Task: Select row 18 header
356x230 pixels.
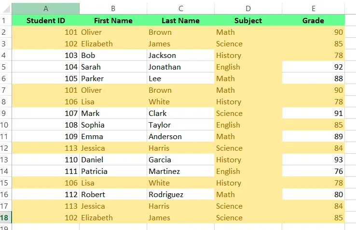Action: 5,217
